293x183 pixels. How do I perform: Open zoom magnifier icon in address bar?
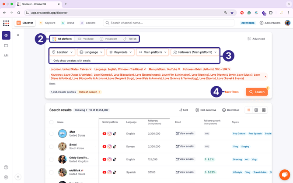point(226,13)
